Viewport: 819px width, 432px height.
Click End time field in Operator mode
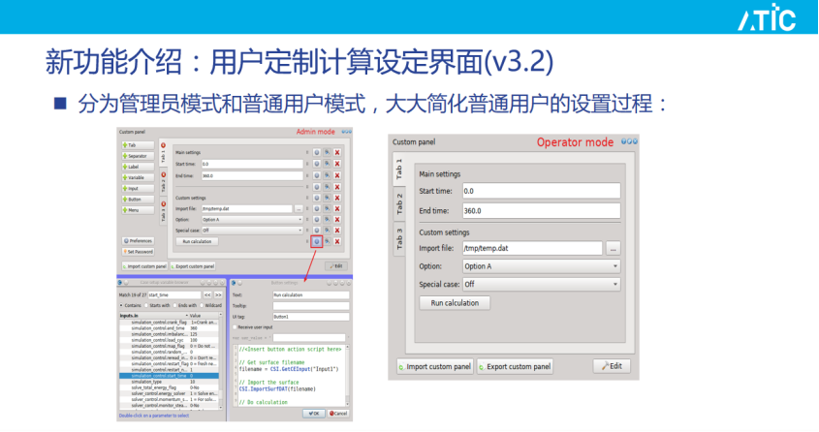click(x=542, y=211)
